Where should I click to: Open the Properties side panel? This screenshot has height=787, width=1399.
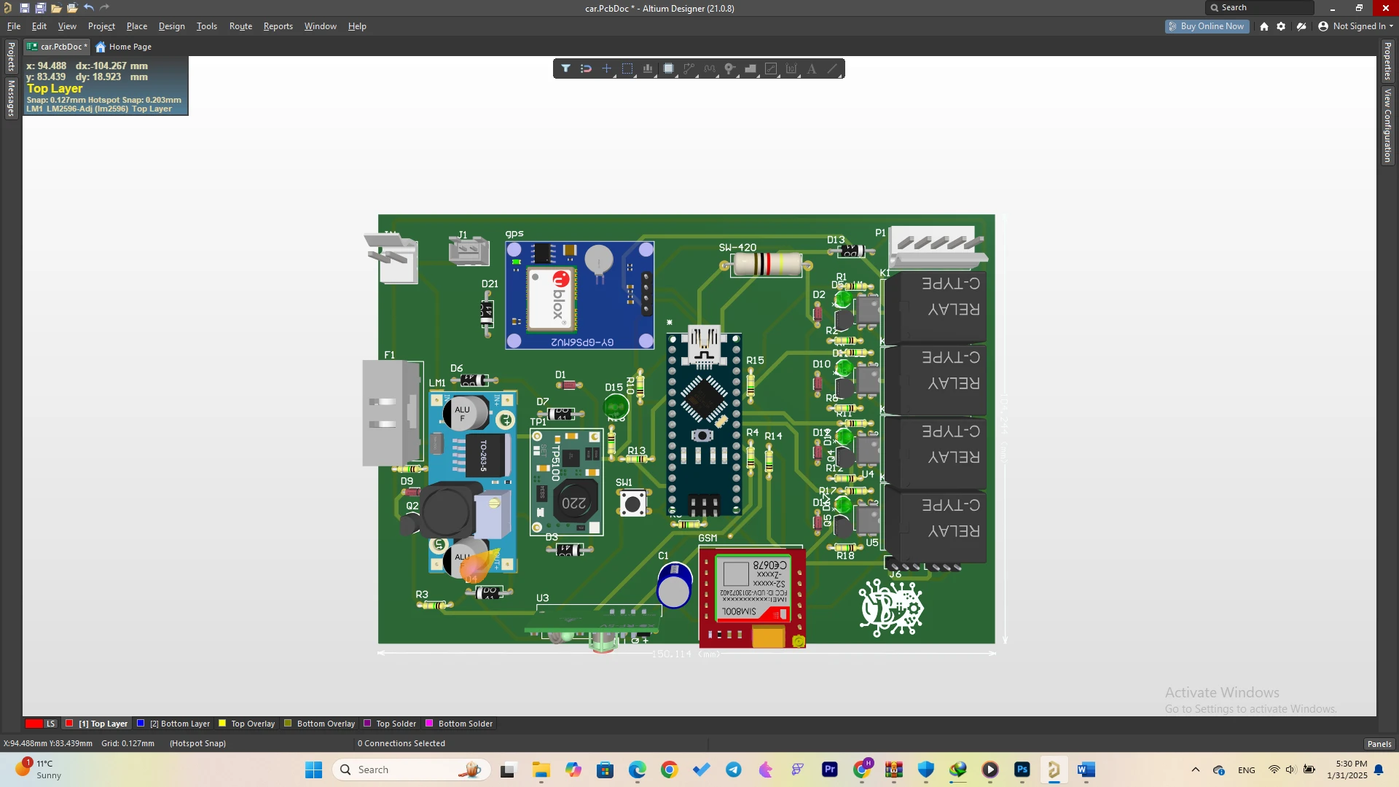tap(1387, 61)
